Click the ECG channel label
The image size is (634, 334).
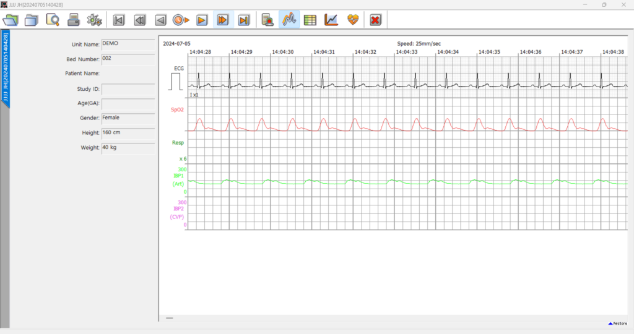tap(179, 68)
